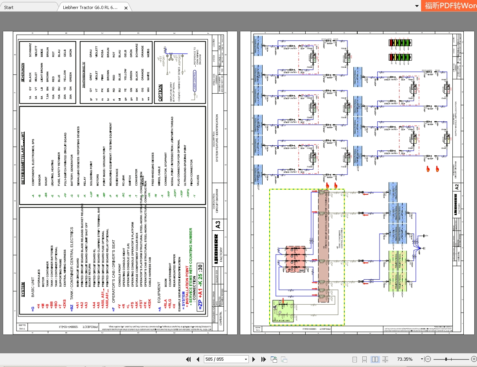Zoom out with the minus button
This screenshot has width=477, height=367.
(428, 359)
